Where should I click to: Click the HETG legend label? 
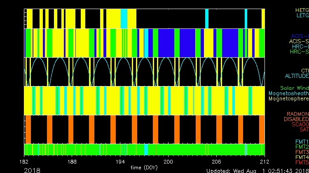click(x=302, y=10)
